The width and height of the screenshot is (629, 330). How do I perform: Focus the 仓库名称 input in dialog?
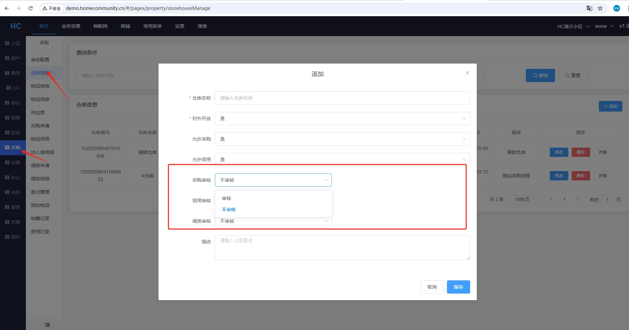342,98
